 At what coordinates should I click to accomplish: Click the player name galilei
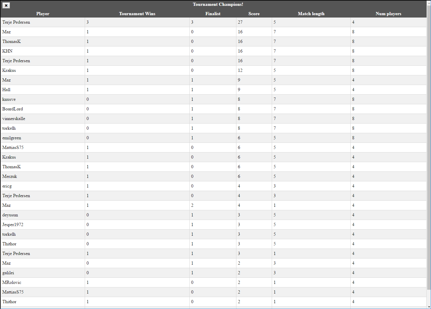(8, 273)
